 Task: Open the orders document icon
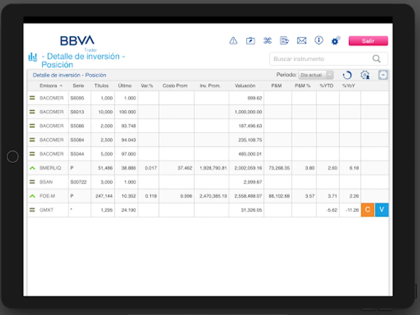(x=285, y=41)
